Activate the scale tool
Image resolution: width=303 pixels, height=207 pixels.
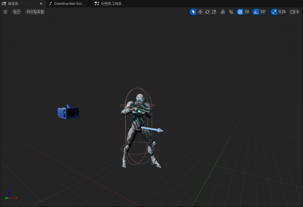coord(214,12)
